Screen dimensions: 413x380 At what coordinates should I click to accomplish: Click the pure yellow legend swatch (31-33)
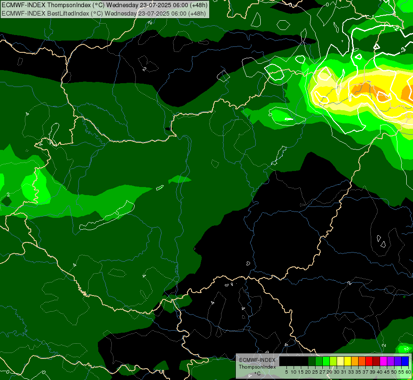[348, 361]
